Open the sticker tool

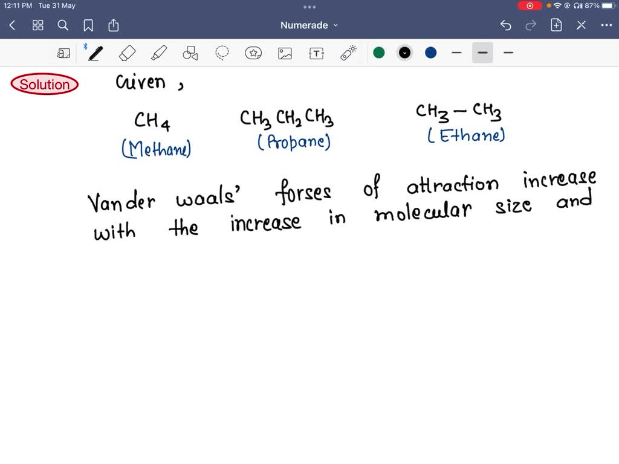coord(253,53)
